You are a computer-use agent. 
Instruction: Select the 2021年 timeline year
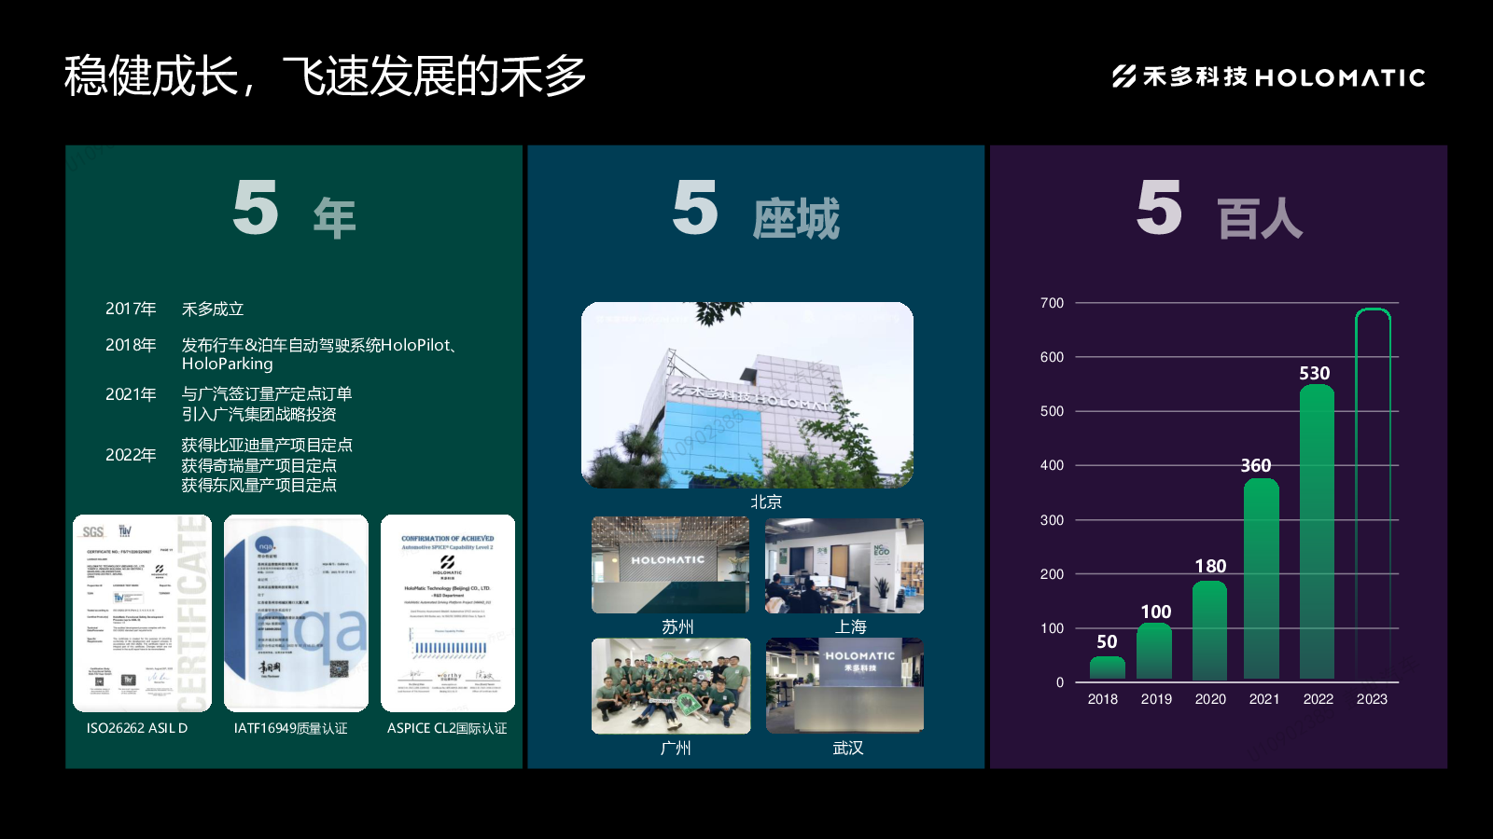[x=131, y=394]
